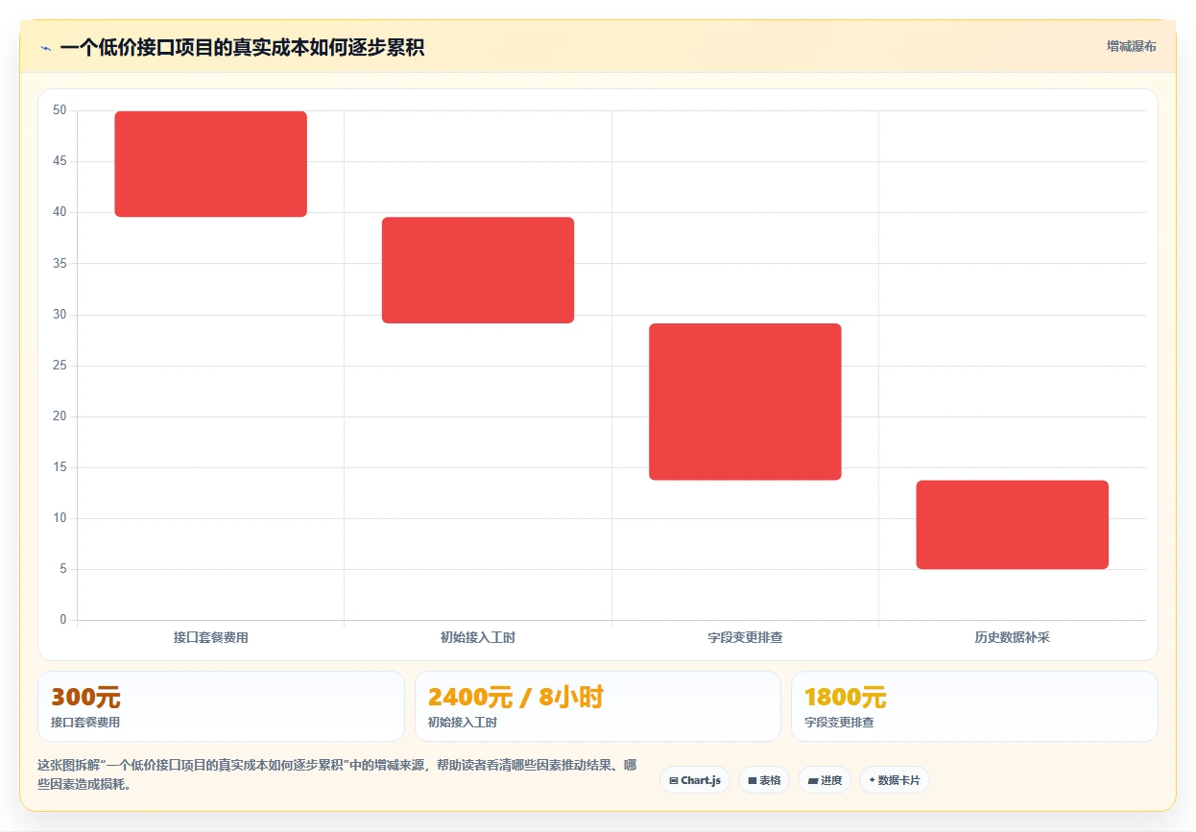Click x-axis label 接口套餐费用
This screenshot has width=1196, height=832.
210,637
